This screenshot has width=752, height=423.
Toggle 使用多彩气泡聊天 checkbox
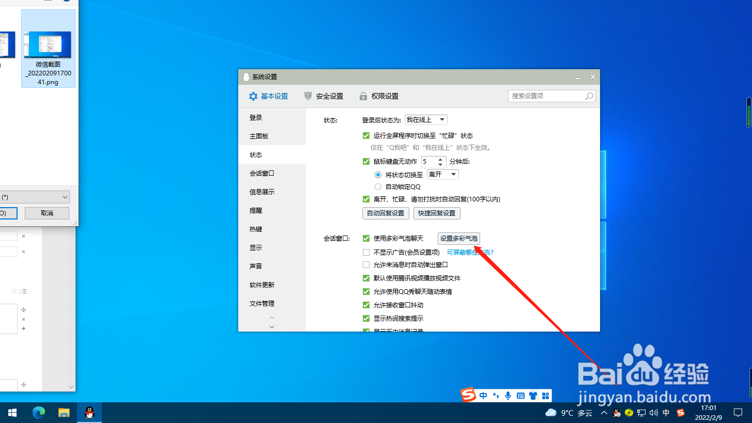pyautogui.click(x=366, y=239)
